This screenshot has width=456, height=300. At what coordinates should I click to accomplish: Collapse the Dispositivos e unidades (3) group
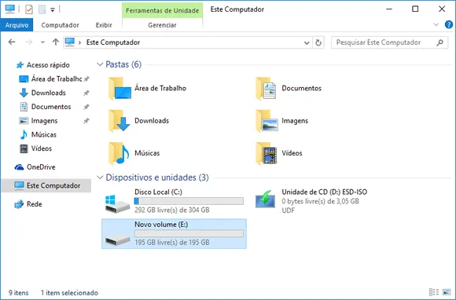pyautogui.click(x=100, y=177)
